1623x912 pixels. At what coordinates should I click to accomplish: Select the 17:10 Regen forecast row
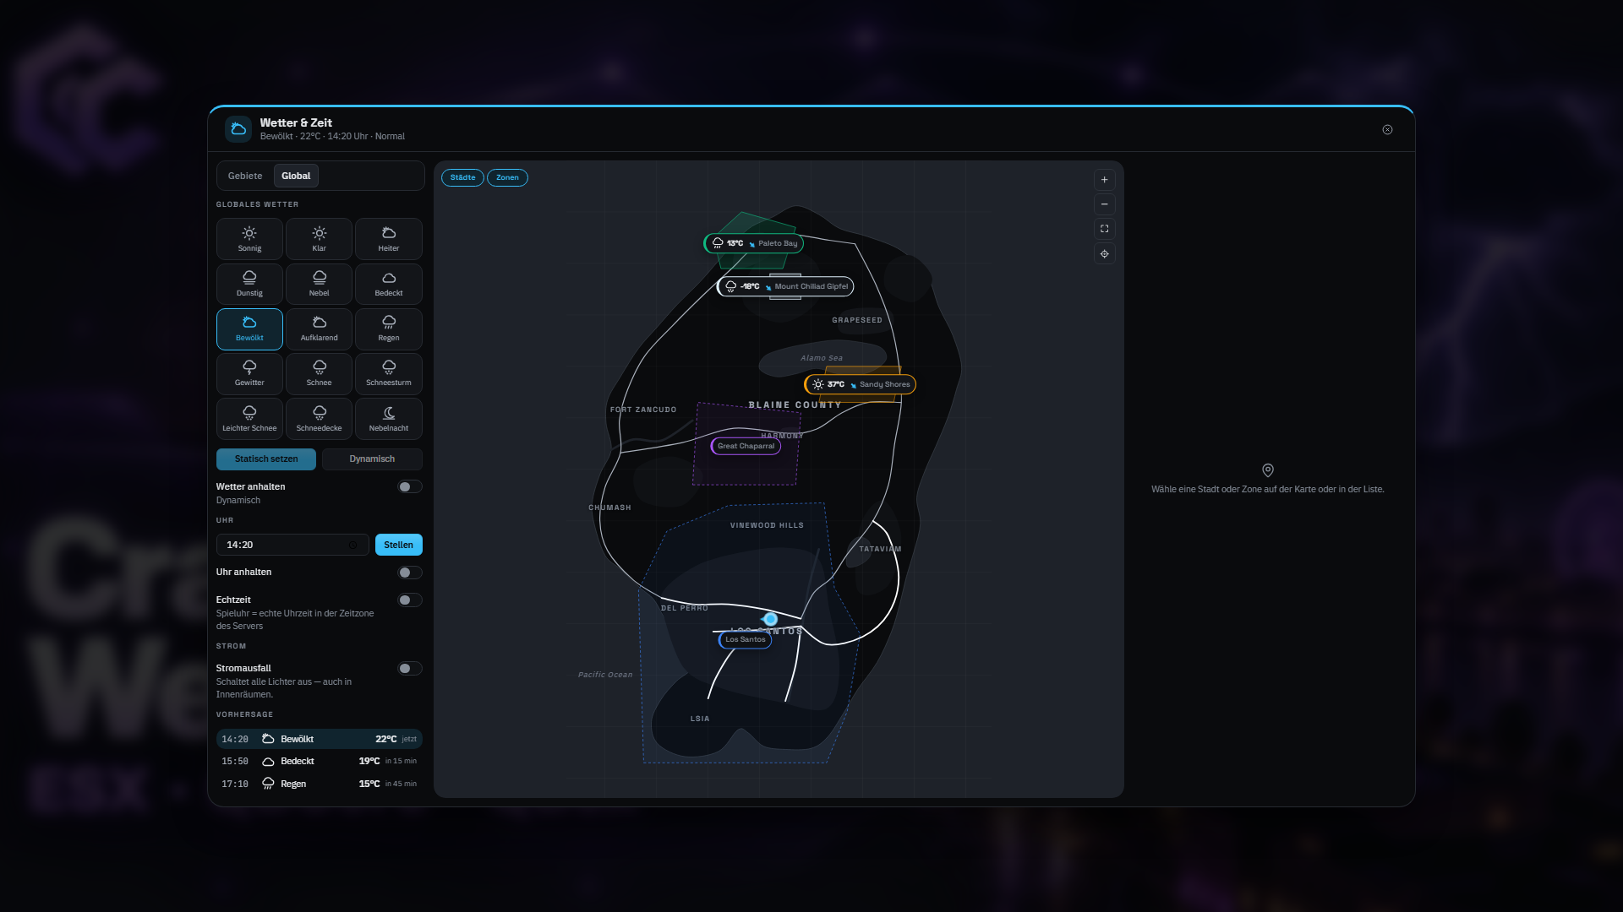point(320,784)
